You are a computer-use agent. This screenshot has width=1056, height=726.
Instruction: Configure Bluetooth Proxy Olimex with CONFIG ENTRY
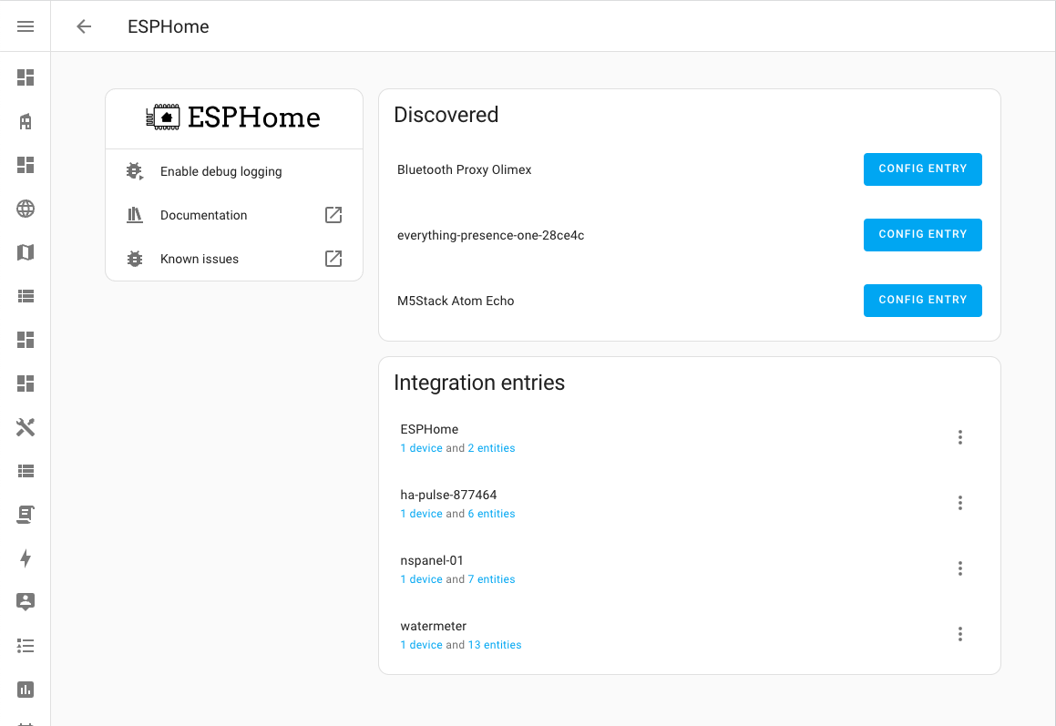[x=923, y=169]
